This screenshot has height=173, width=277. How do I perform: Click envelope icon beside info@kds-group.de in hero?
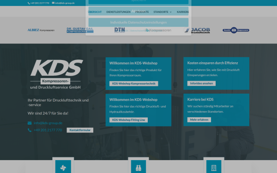coord(30,123)
